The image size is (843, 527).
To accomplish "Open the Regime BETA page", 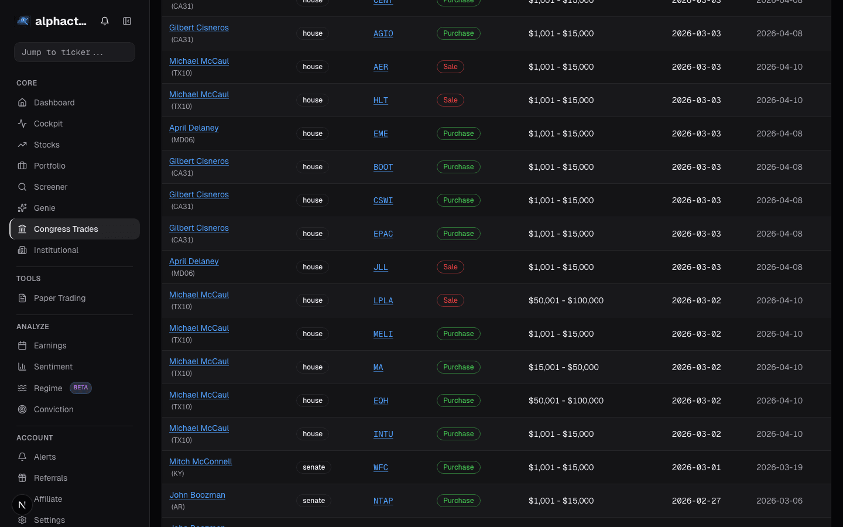I will point(48,388).
